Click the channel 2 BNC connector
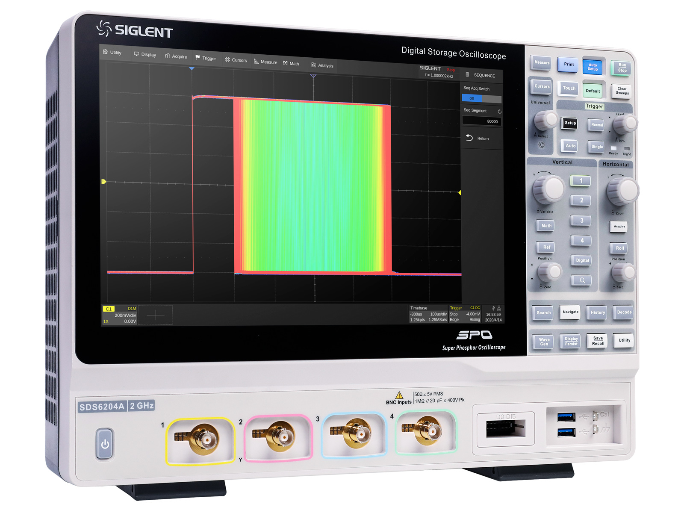This screenshot has height=513, width=684. 280,436
